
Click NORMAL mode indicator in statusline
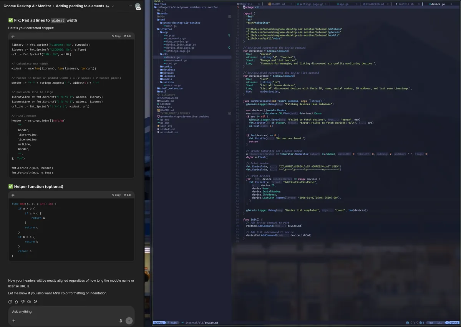tap(159, 323)
